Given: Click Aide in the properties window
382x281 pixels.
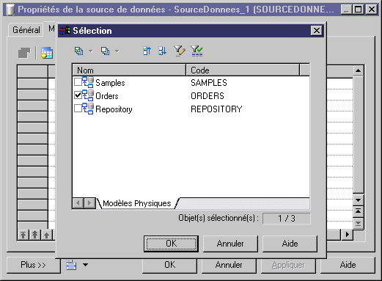Looking at the screenshot, I should click(x=348, y=265).
